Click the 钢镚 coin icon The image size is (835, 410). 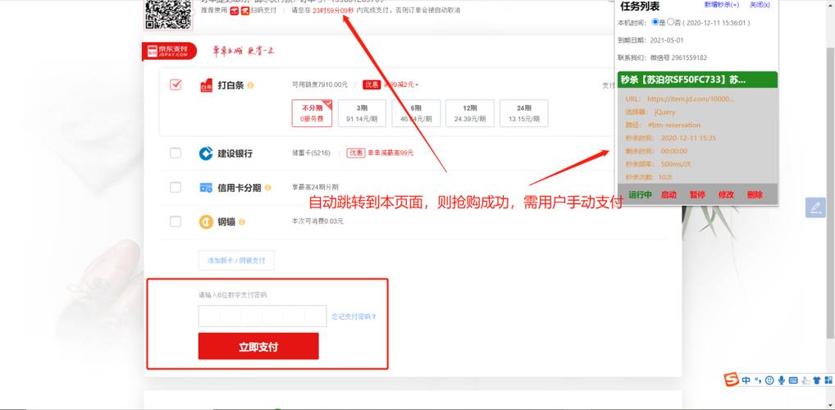206,221
